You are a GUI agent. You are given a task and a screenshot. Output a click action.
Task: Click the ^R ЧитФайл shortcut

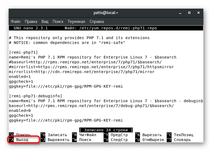(x=84, y=135)
